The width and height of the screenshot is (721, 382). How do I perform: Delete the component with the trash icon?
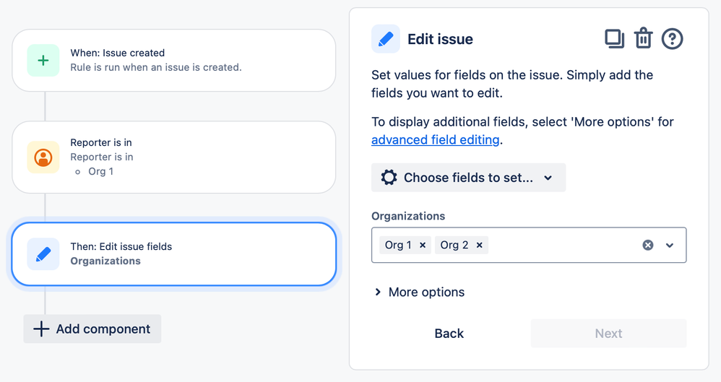point(643,38)
